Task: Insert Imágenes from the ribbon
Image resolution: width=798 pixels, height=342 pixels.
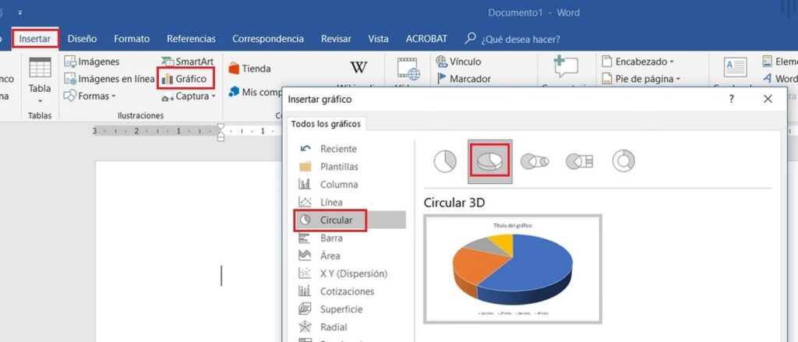Action: (92, 62)
